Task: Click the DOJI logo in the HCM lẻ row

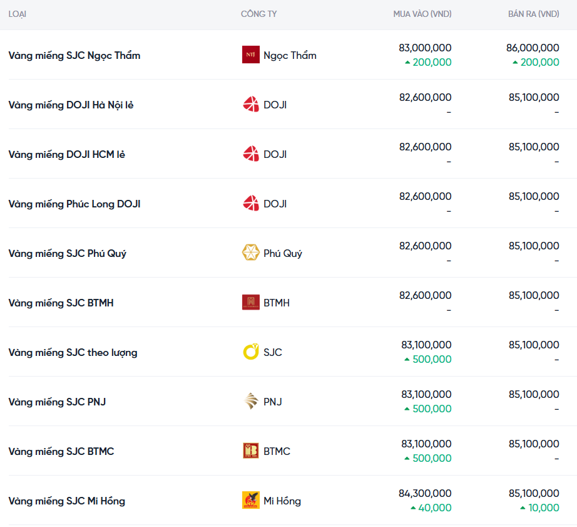Action: click(250, 154)
